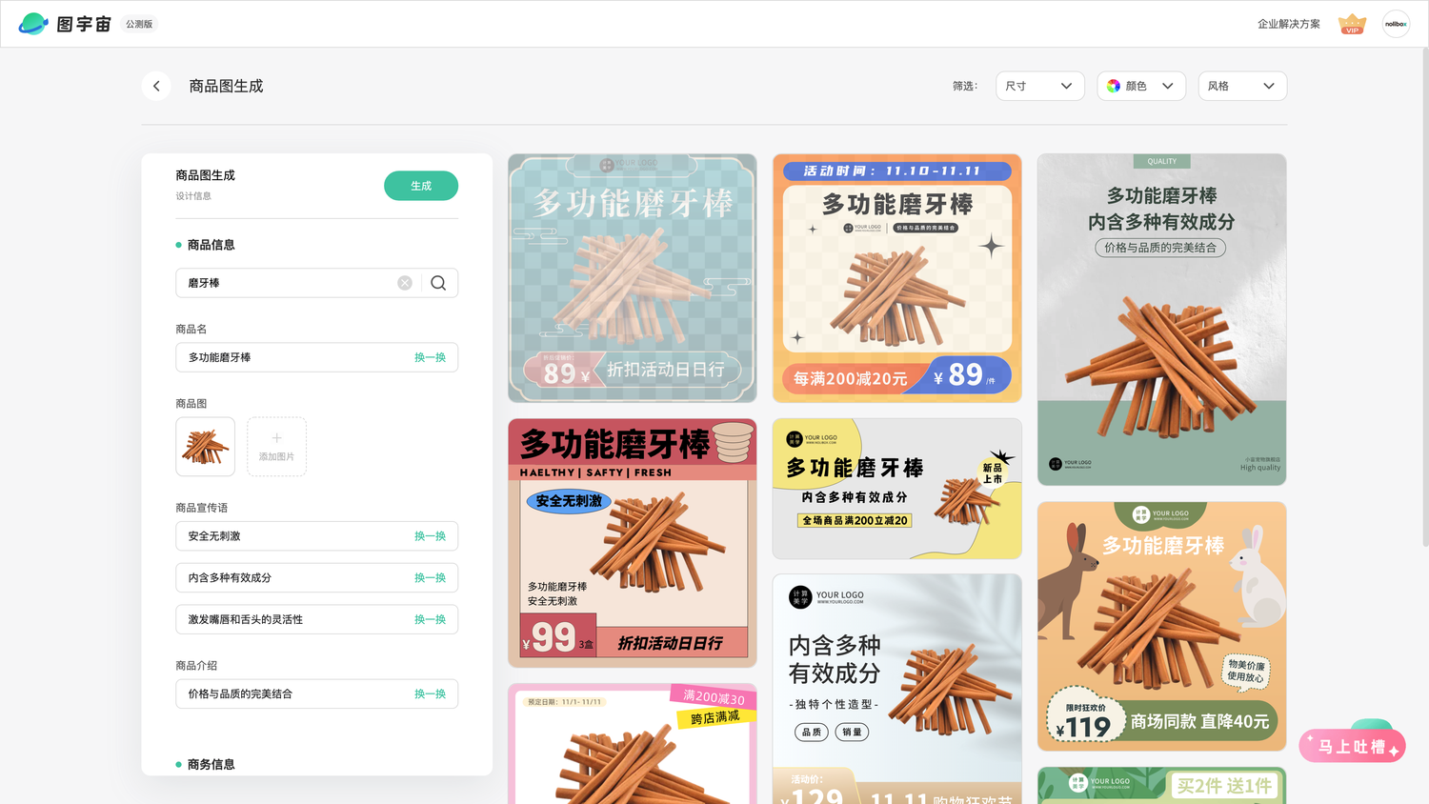Image resolution: width=1429 pixels, height=804 pixels.
Task: Click the 筛选 label
Action: 965,86
